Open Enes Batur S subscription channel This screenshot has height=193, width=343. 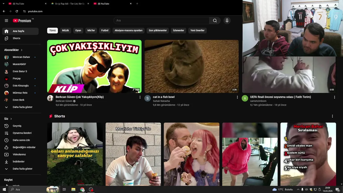click(x=20, y=71)
